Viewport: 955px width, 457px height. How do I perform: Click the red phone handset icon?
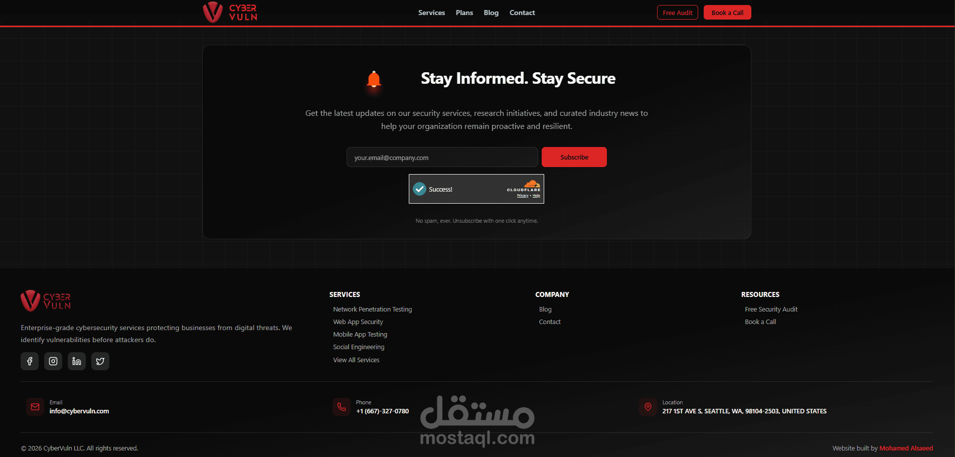pos(342,407)
